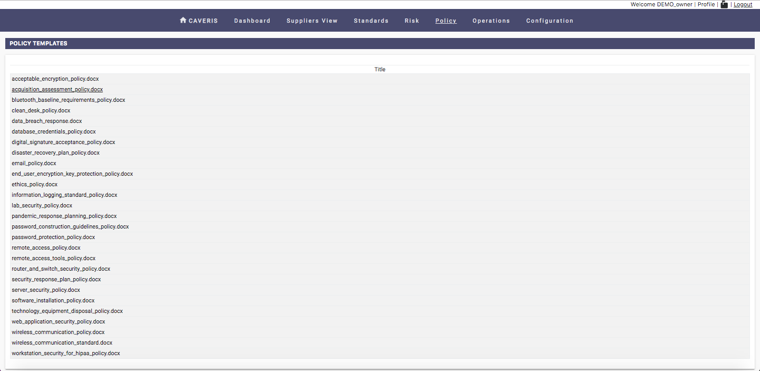Screen dimensions: 760x371
Task: Open router_and_switch_security_policy.docx
Action: tap(61, 269)
